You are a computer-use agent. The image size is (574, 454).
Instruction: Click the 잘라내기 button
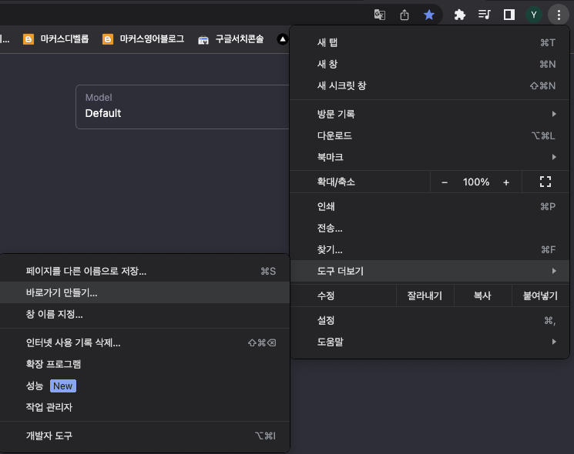(x=425, y=295)
